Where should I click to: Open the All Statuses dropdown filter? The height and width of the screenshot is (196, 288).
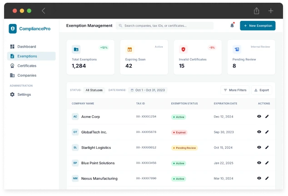[x=94, y=90]
